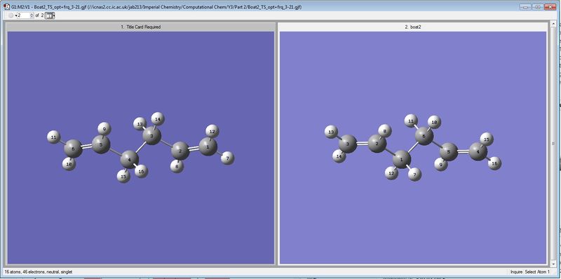Image resolution: width=561 pixels, height=279 pixels.
Task: Increment the frame number with up arrow
Action: [32, 14]
